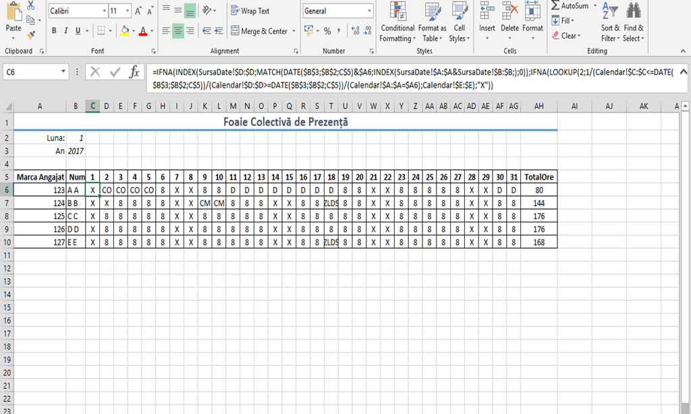Image resolution: width=691 pixels, height=414 pixels.
Task: Click the Delete cells icon
Action: pyautogui.click(x=509, y=20)
